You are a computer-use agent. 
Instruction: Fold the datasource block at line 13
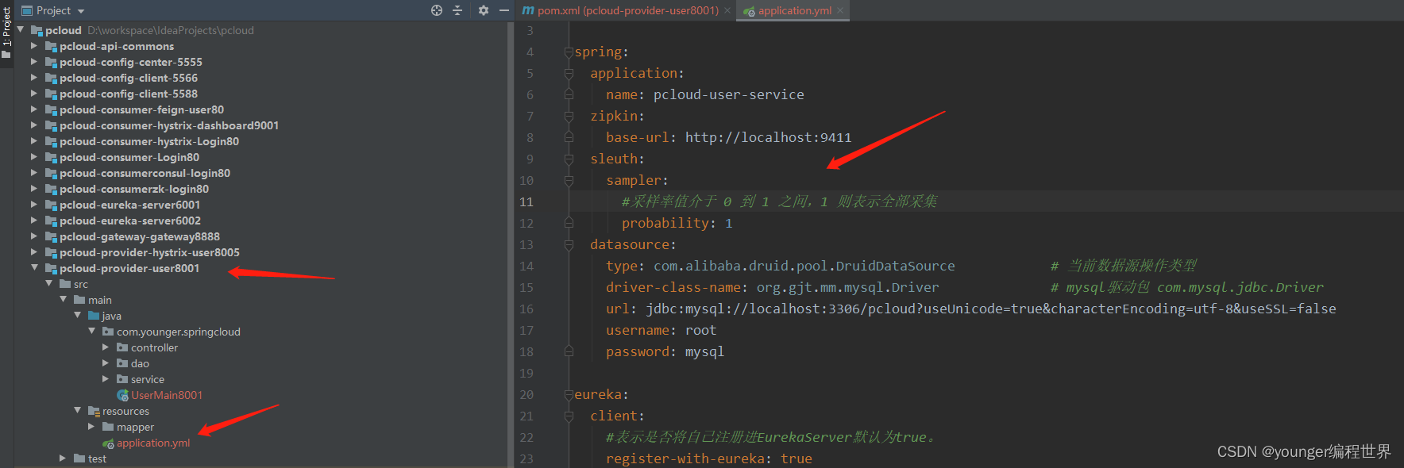tap(569, 244)
